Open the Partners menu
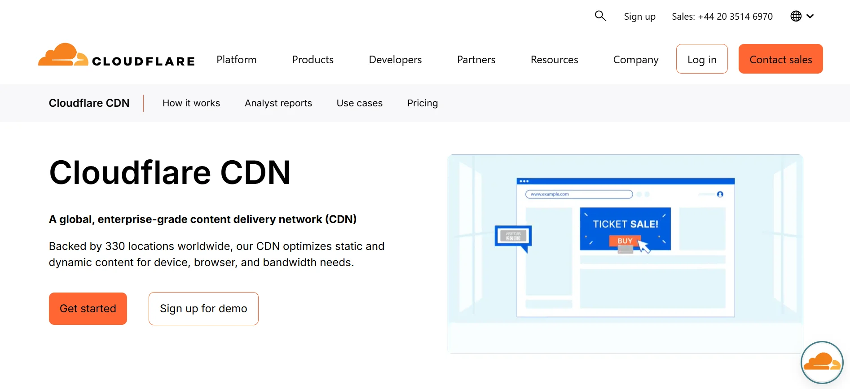This screenshot has height=389, width=850. coord(476,60)
